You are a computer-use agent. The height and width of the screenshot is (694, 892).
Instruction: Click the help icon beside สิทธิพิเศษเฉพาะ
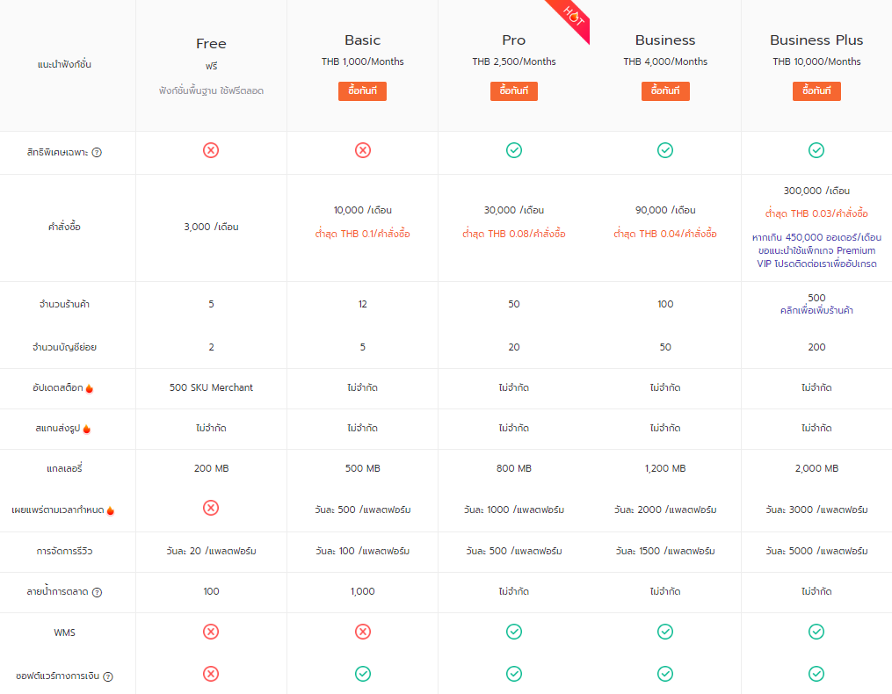[97, 153]
